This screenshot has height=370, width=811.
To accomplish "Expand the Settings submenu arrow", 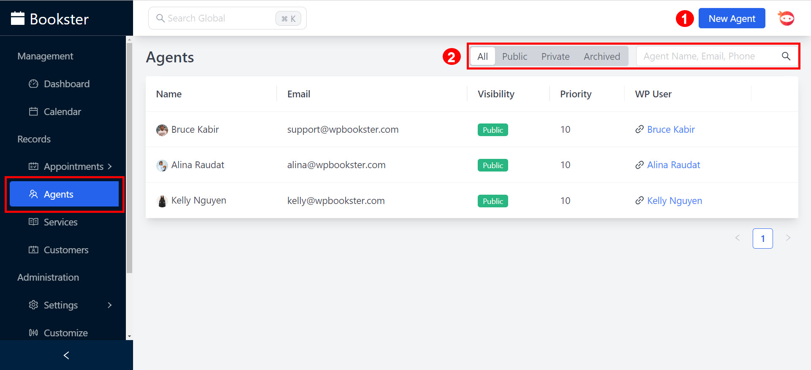I will pyautogui.click(x=110, y=305).
